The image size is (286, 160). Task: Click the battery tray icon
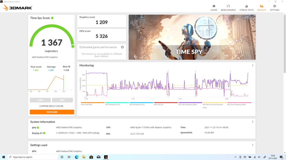pyautogui.click(x=250, y=157)
